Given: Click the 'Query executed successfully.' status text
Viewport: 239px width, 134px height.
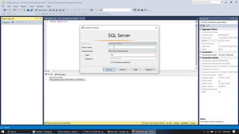Looking at the screenshot, I should click(59, 123).
